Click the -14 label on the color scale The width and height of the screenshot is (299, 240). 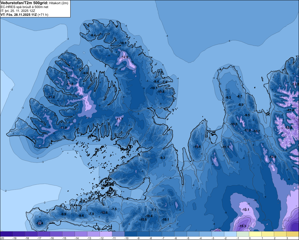click(77, 238)
